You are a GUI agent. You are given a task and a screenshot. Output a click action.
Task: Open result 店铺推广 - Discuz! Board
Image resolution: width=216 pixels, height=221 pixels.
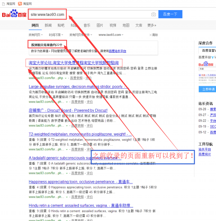(x=68, y=110)
